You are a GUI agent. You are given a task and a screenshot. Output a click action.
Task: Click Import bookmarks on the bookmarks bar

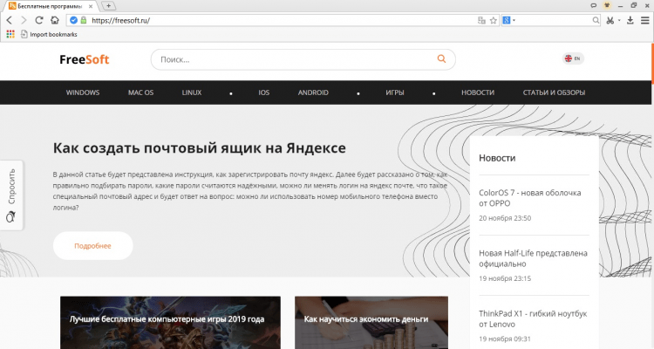click(x=49, y=34)
